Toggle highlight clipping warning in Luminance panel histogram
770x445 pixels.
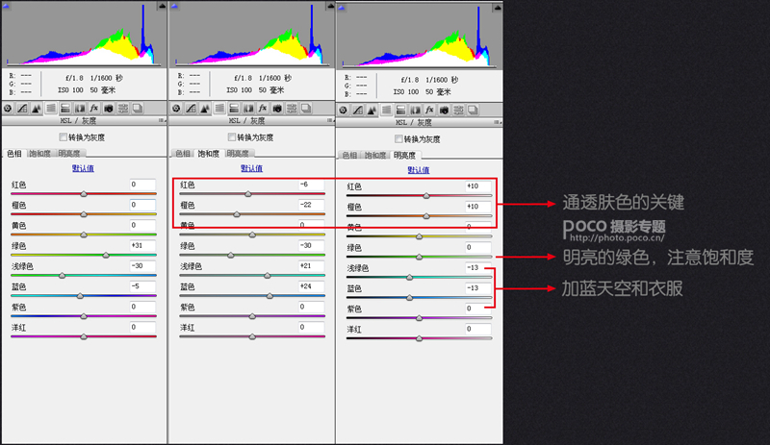click(x=497, y=8)
